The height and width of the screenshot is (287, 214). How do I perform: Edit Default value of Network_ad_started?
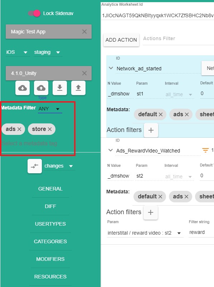(x=207, y=94)
